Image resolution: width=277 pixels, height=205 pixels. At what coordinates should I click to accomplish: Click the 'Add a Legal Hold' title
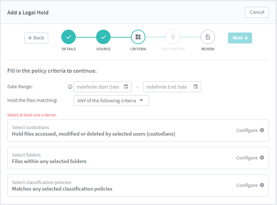(28, 13)
